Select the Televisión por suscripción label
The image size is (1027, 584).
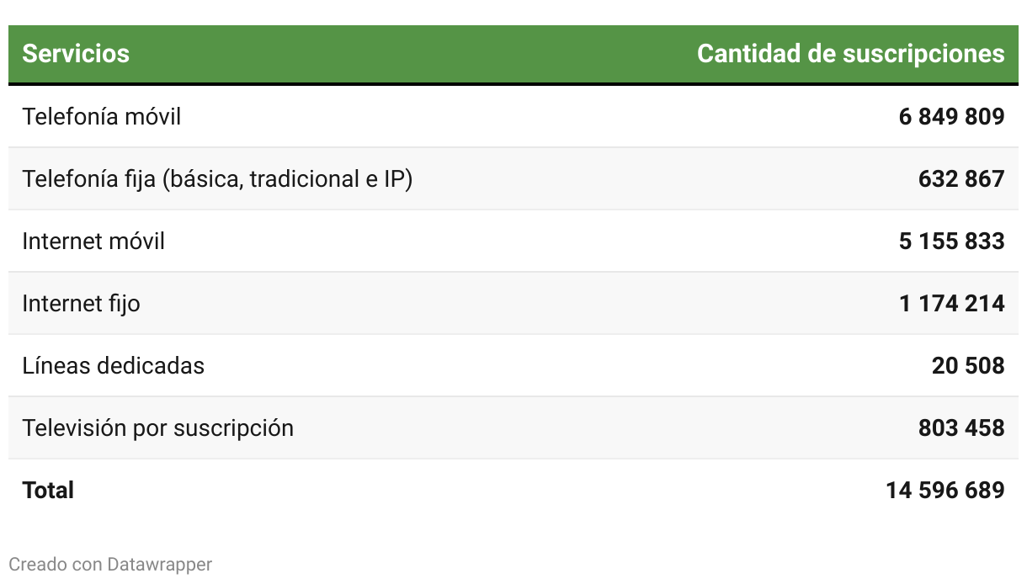(x=157, y=427)
